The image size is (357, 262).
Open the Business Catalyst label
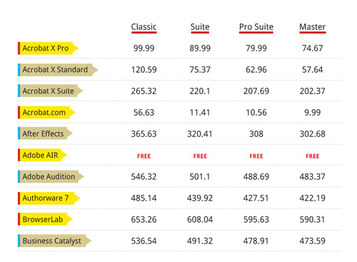tap(54, 241)
